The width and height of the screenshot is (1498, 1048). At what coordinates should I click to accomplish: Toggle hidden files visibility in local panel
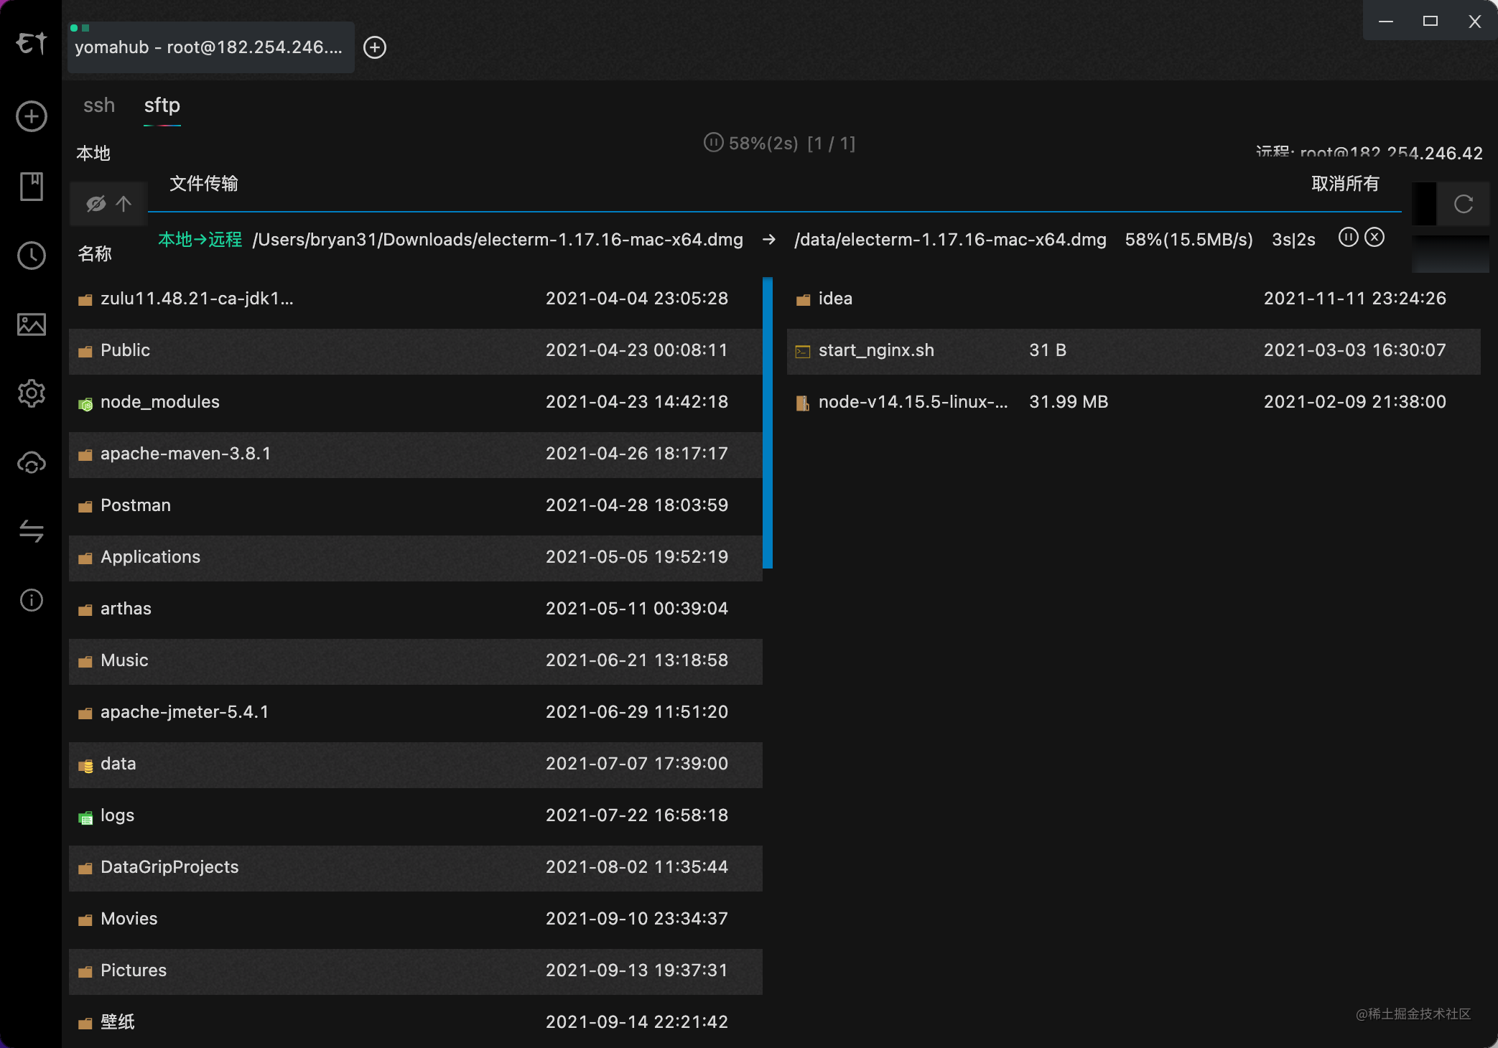tap(96, 205)
